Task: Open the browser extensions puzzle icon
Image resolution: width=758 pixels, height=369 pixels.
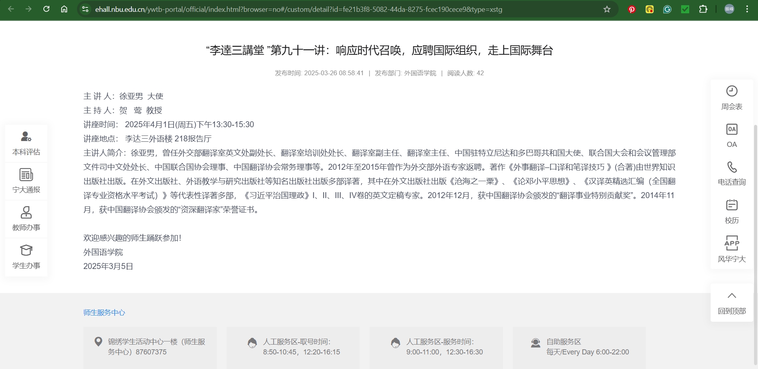Action: point(703,9)
